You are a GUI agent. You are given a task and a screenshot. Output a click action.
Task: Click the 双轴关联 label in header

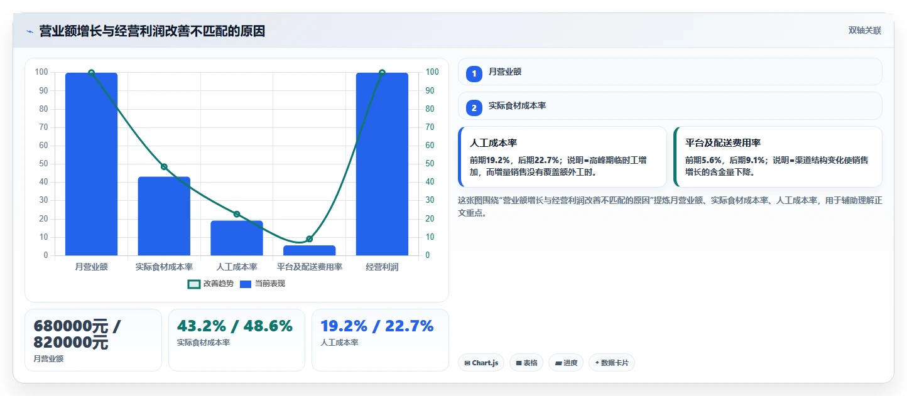point(865,31)
